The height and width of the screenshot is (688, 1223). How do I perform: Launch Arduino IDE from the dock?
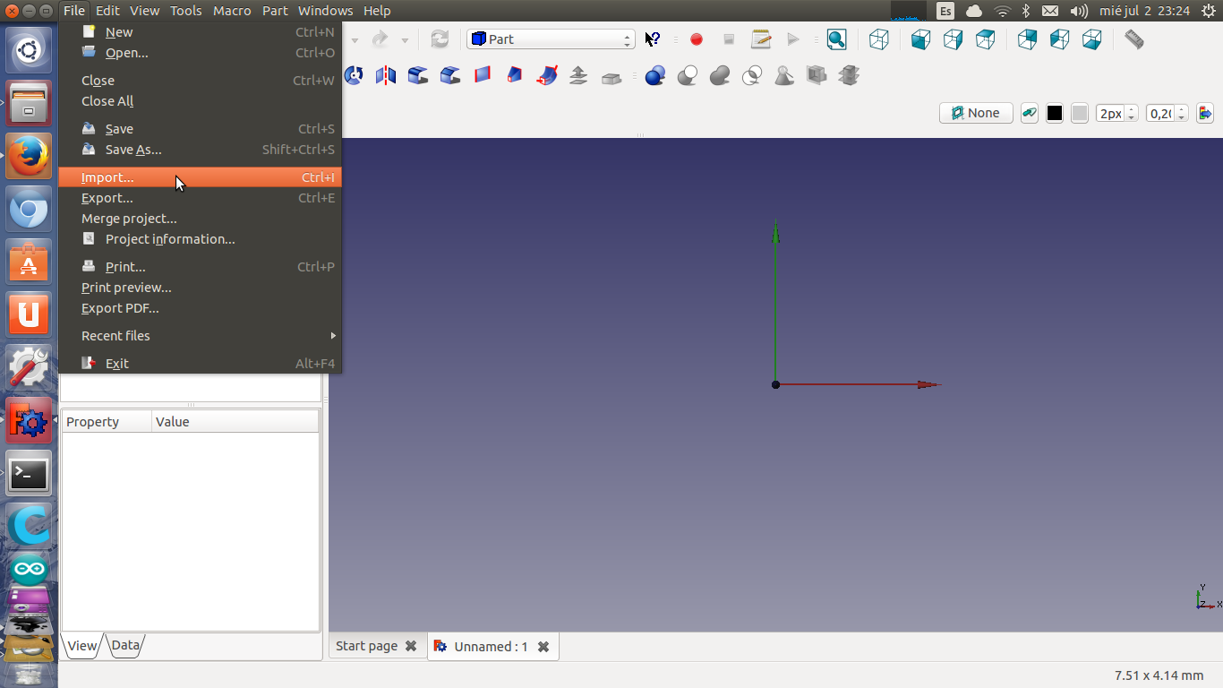pyautogui.click(x=29, y=569)
